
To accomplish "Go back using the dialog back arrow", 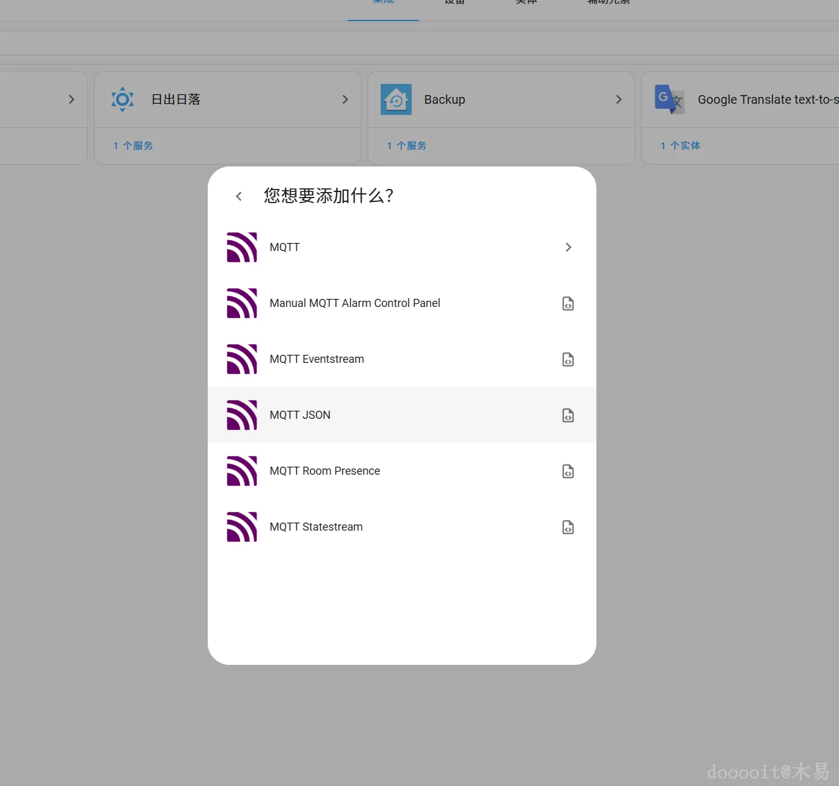I will pos(238,196).
